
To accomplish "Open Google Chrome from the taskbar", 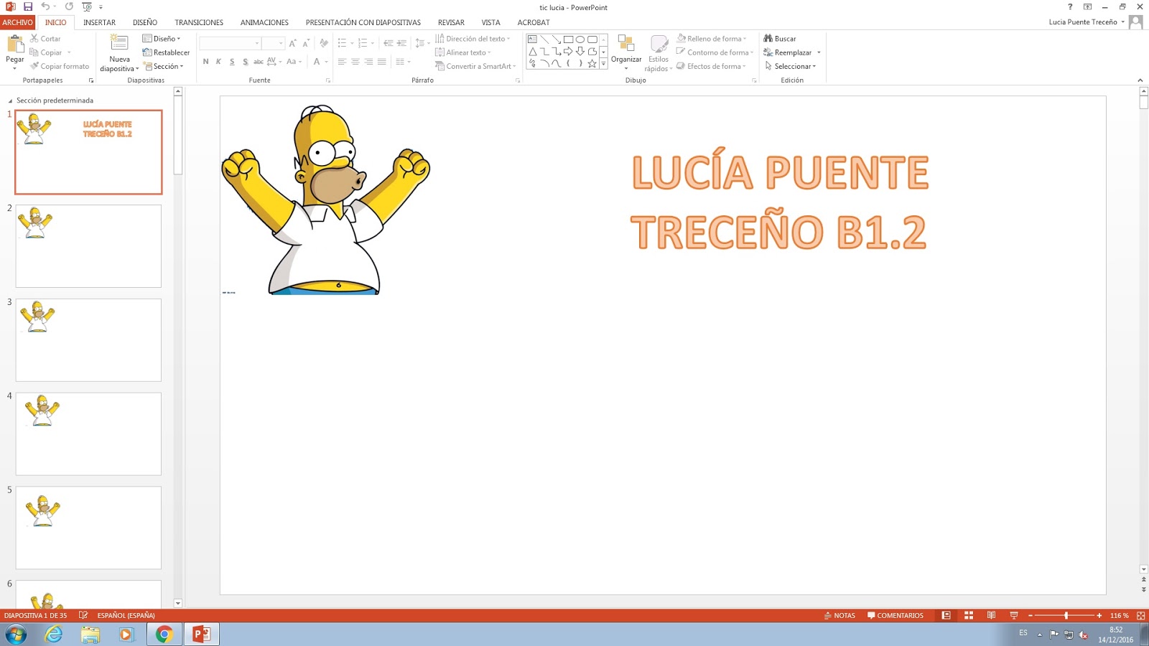I will (164, 634).
